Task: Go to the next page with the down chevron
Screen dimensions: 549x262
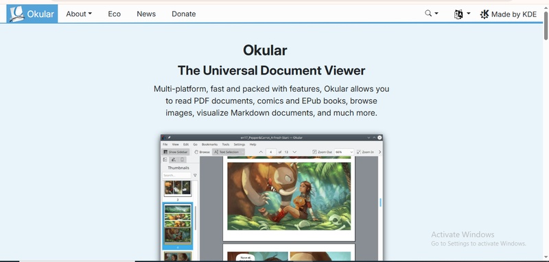Action: 294,152
